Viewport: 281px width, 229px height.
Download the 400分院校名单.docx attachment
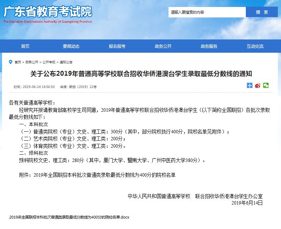[69, 217]
